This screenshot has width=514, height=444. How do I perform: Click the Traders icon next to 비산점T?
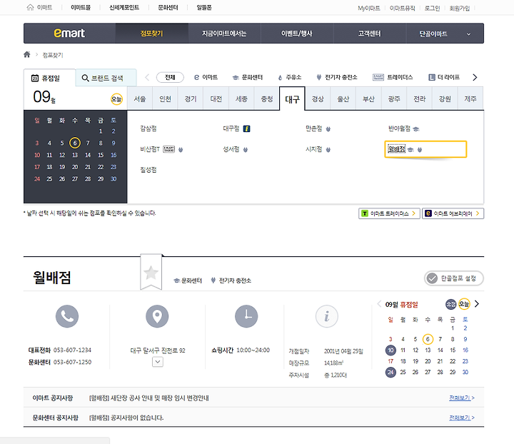click(x=168, y=149)
